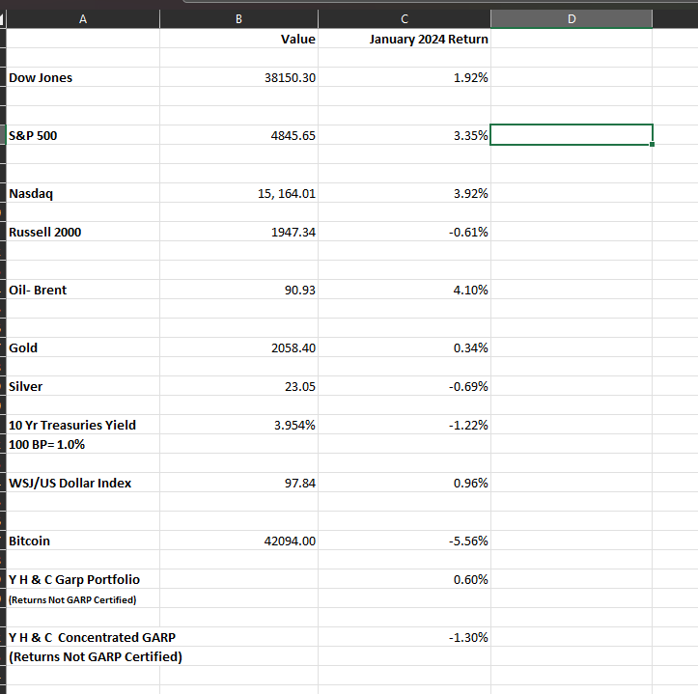
Task: Click the 'Value' header cell
Action: [239, 39]
